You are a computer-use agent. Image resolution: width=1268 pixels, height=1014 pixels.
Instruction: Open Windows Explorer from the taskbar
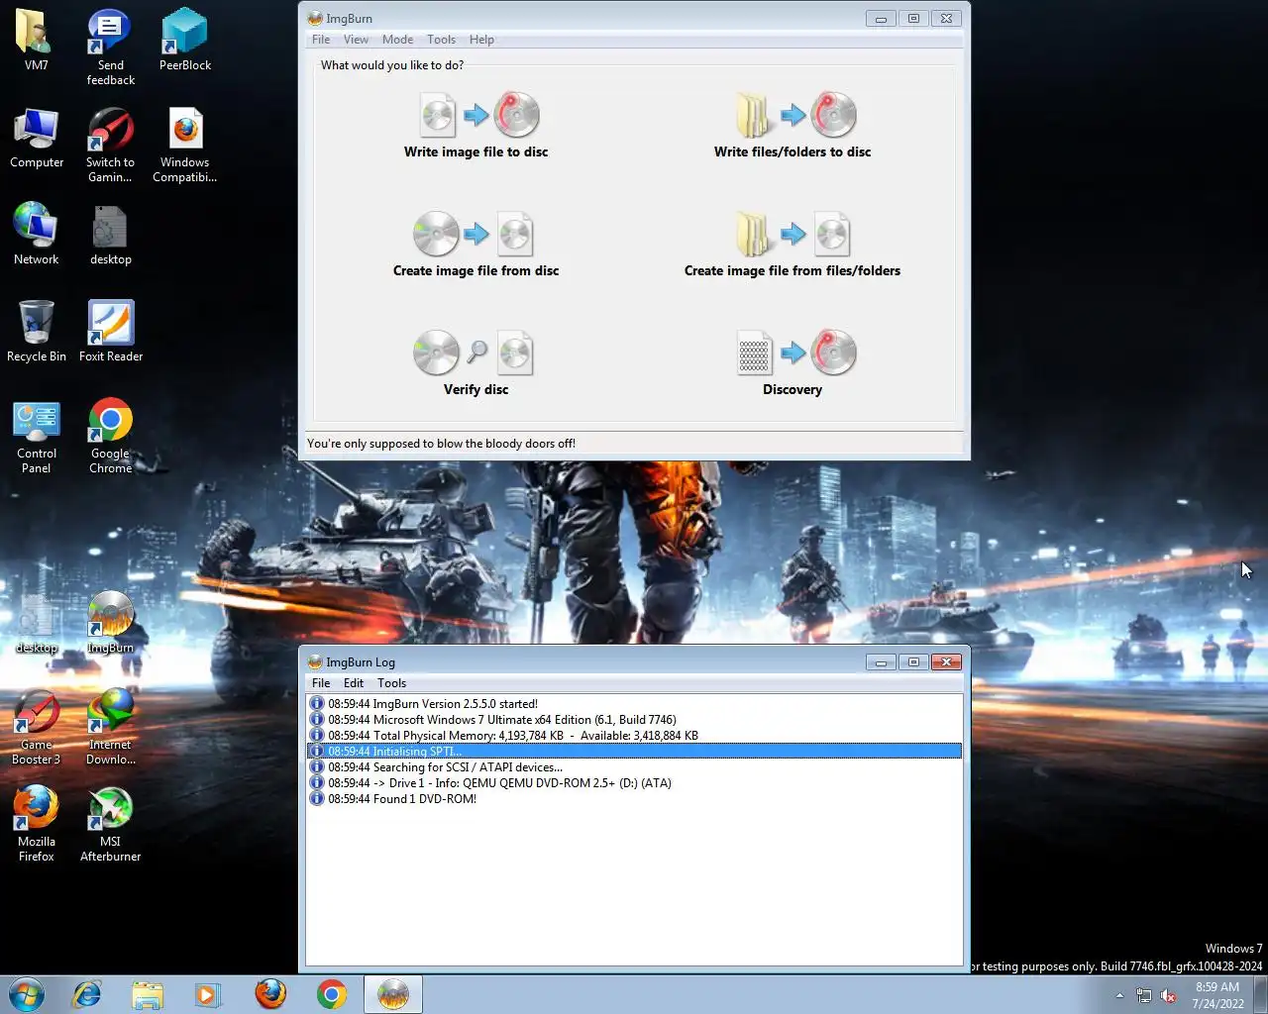point(148,994)
